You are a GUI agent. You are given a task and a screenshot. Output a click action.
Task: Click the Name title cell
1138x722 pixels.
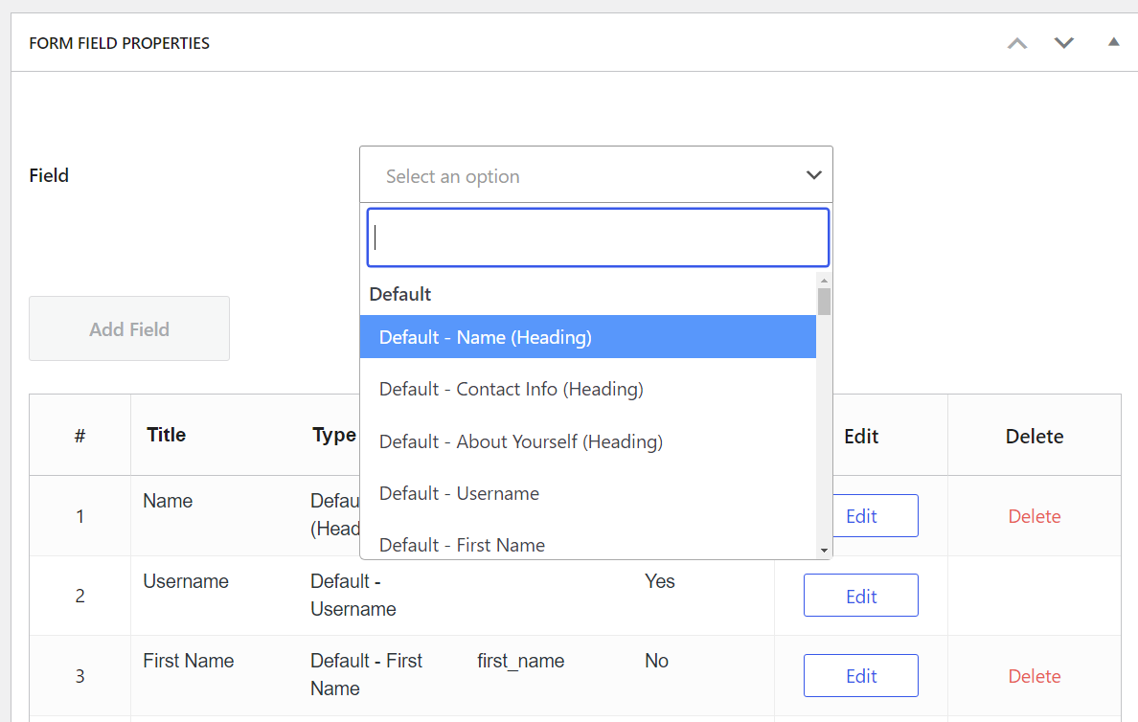[x=168, y=502]
